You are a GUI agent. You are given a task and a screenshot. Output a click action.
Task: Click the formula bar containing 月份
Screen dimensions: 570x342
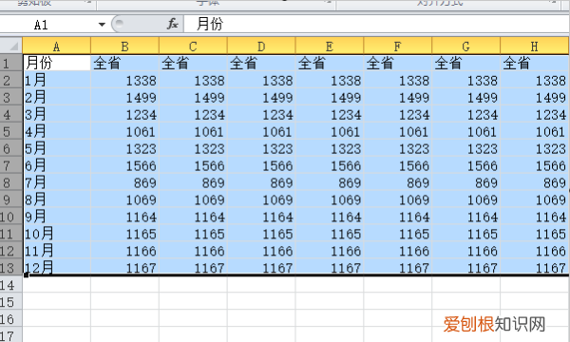click(376, 25)
